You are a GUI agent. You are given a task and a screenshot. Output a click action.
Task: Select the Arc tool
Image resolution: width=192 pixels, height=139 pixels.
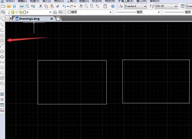pyautogui.click(x=2, y=46)
